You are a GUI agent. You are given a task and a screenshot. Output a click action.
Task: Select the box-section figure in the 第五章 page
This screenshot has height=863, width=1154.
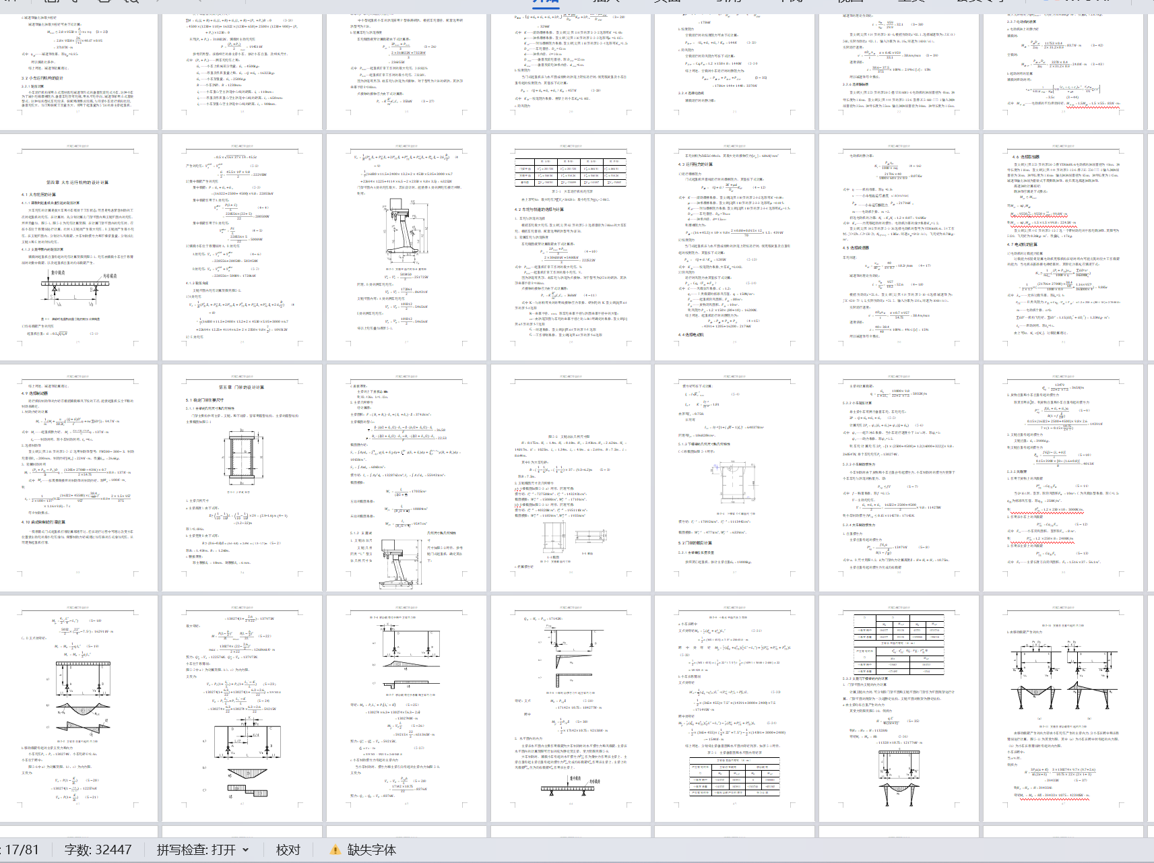pos(241,457)
